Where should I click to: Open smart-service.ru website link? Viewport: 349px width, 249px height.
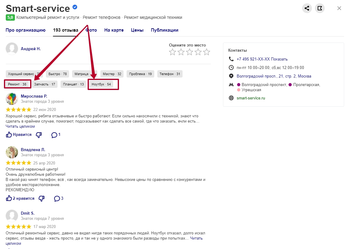click(x=251, y=98)
